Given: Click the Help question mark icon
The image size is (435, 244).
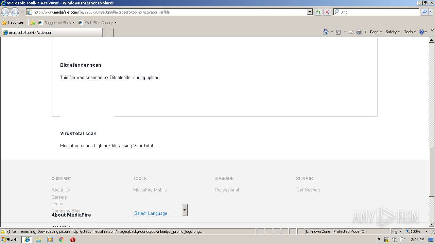Looking at the screenshot, I should point(421,32).
